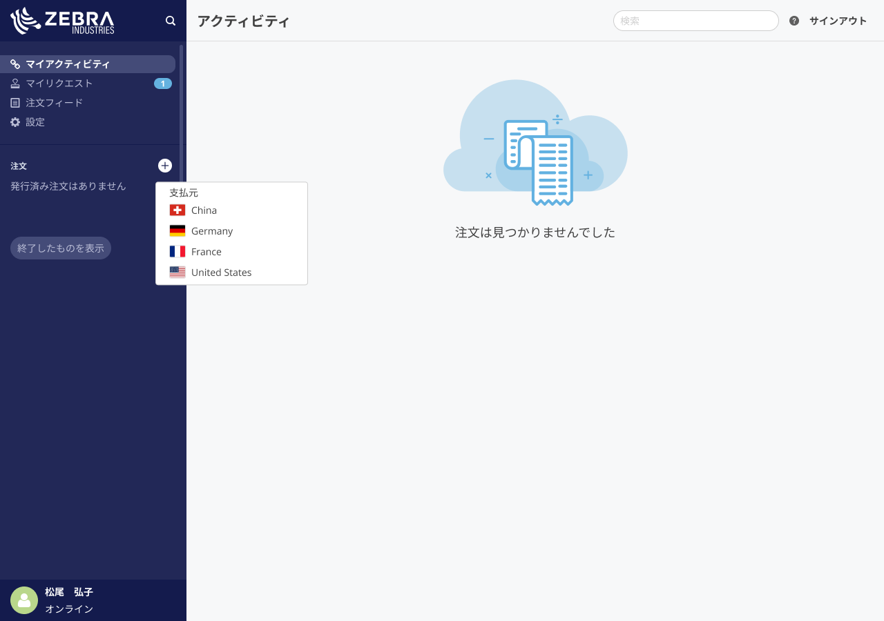
Task: Open 注文フィード via its list icon
Action: [15, 102]
